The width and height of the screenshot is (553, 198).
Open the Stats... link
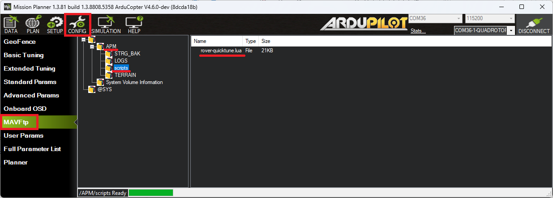pos(418,31)
